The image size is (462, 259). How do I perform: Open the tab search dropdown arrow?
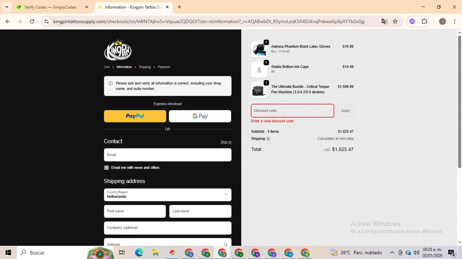click(x=7, y=7)
